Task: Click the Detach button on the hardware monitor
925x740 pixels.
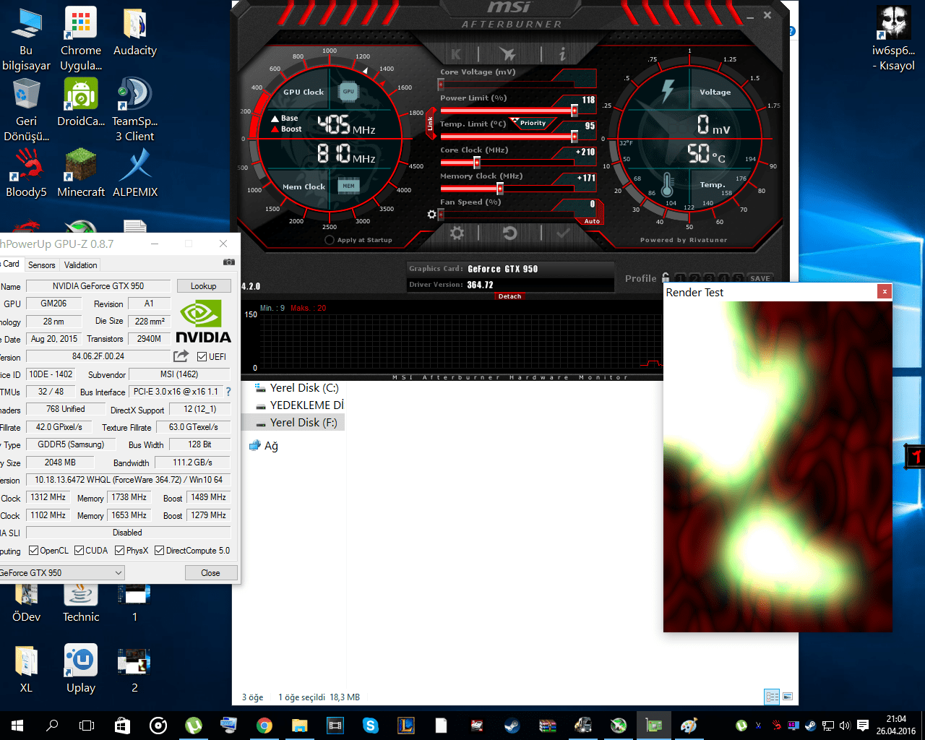Action: pos(509,296)
